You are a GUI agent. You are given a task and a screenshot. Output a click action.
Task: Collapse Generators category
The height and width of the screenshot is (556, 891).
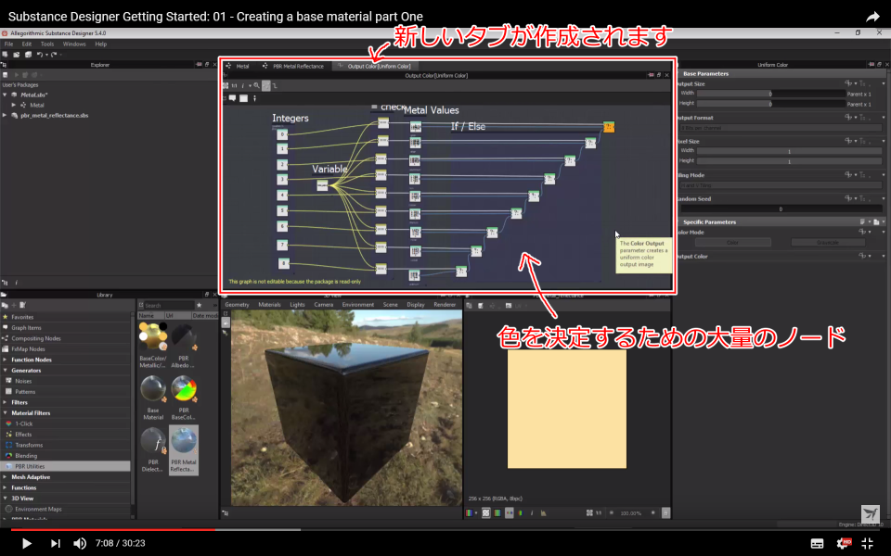6,371
